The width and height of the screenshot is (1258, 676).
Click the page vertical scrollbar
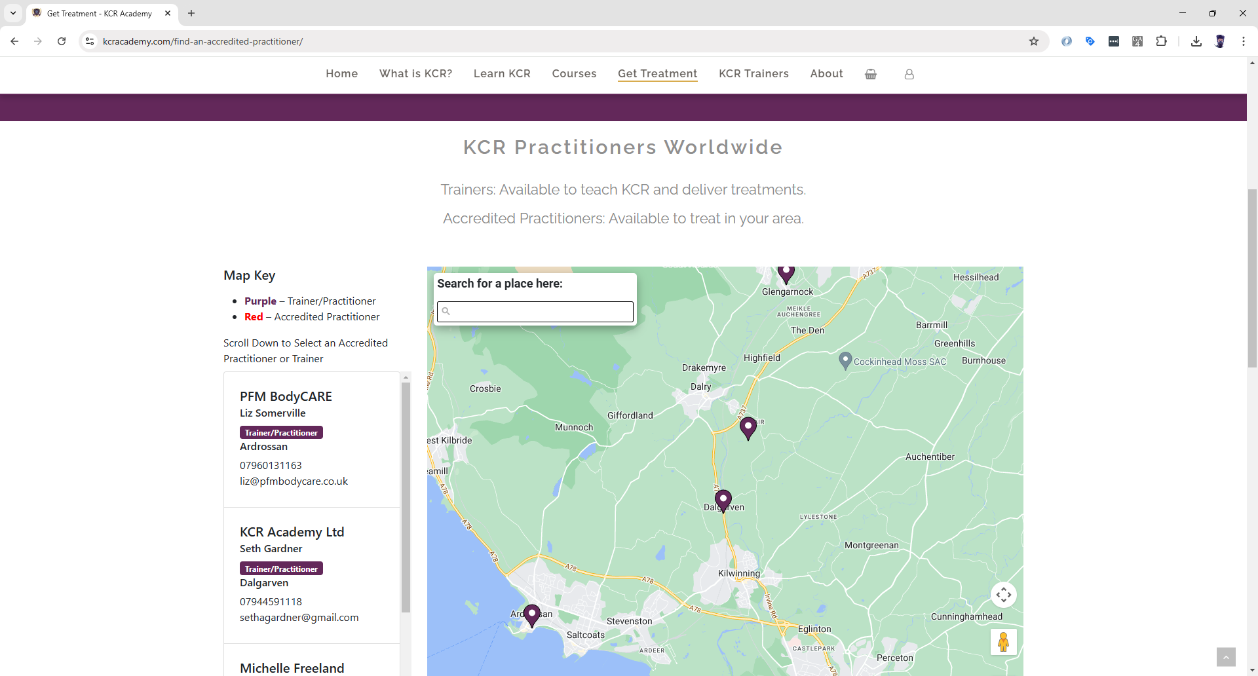coord(1252,278)
